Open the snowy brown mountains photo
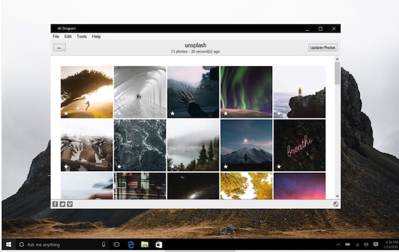This screenshot has width=399, height=252. pyautogui.click(x=86, y=146)
